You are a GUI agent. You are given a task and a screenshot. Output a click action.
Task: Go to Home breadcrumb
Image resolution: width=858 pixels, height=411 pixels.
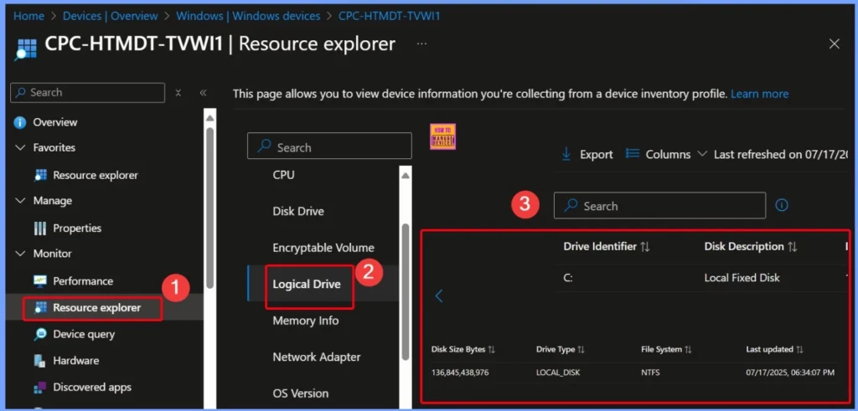click(x=28, y=16)
